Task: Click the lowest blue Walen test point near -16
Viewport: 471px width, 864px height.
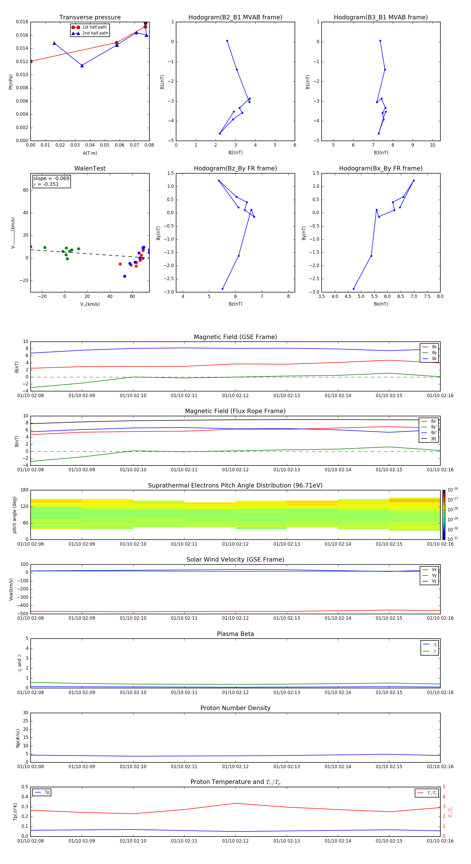Action: 125,276
